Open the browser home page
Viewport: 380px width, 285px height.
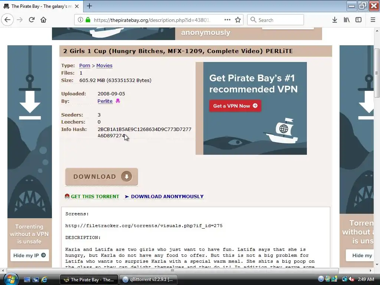43,20
